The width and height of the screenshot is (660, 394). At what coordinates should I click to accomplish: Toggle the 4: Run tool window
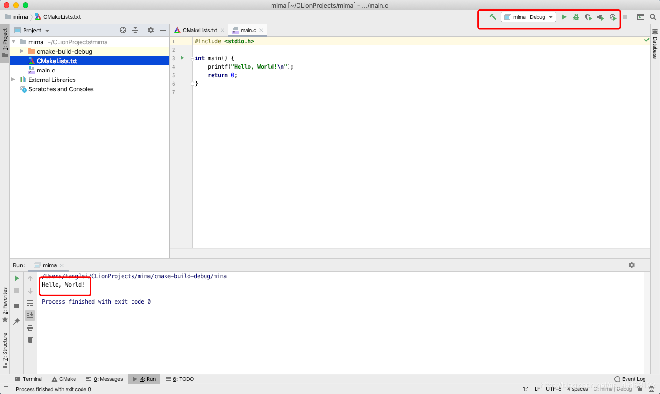pos(144,379)
